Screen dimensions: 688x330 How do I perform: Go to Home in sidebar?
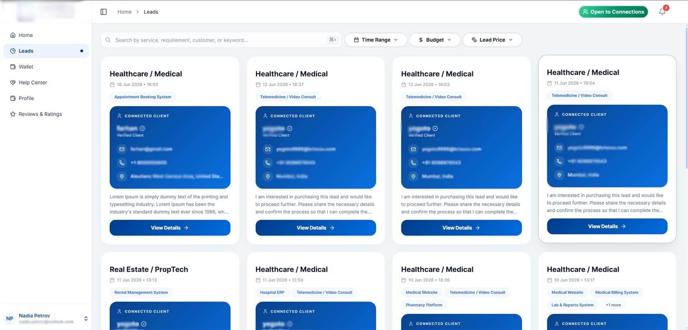(46, 35)
